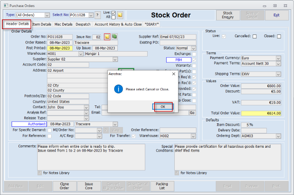Screen dimensions: 294x195
Task: Open the Despatch tab
Action: (83, 24)
